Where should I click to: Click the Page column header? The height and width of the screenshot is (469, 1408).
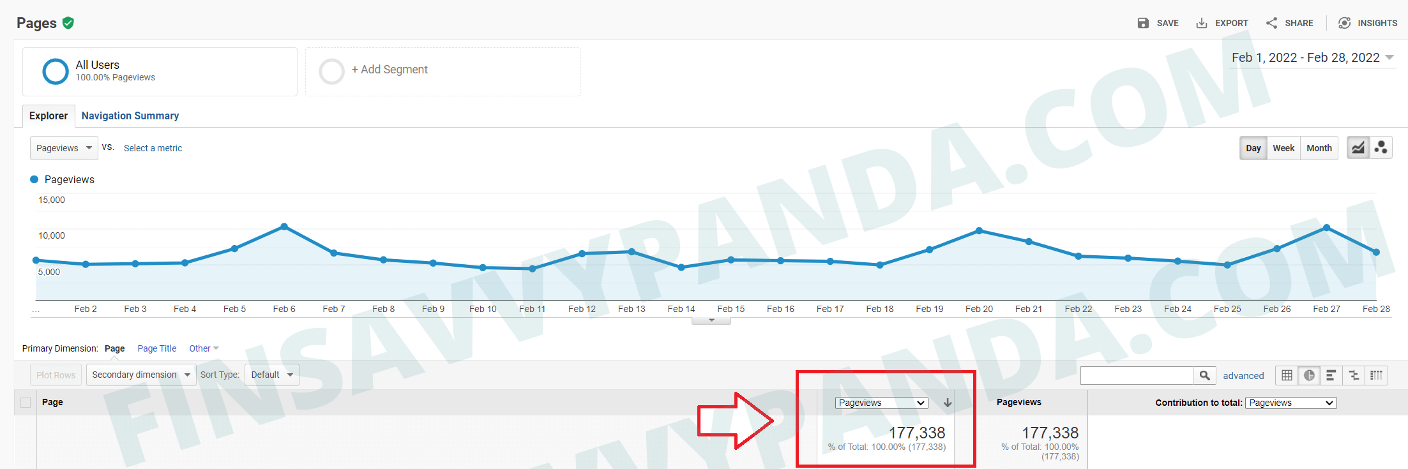(x=52, y=403)
